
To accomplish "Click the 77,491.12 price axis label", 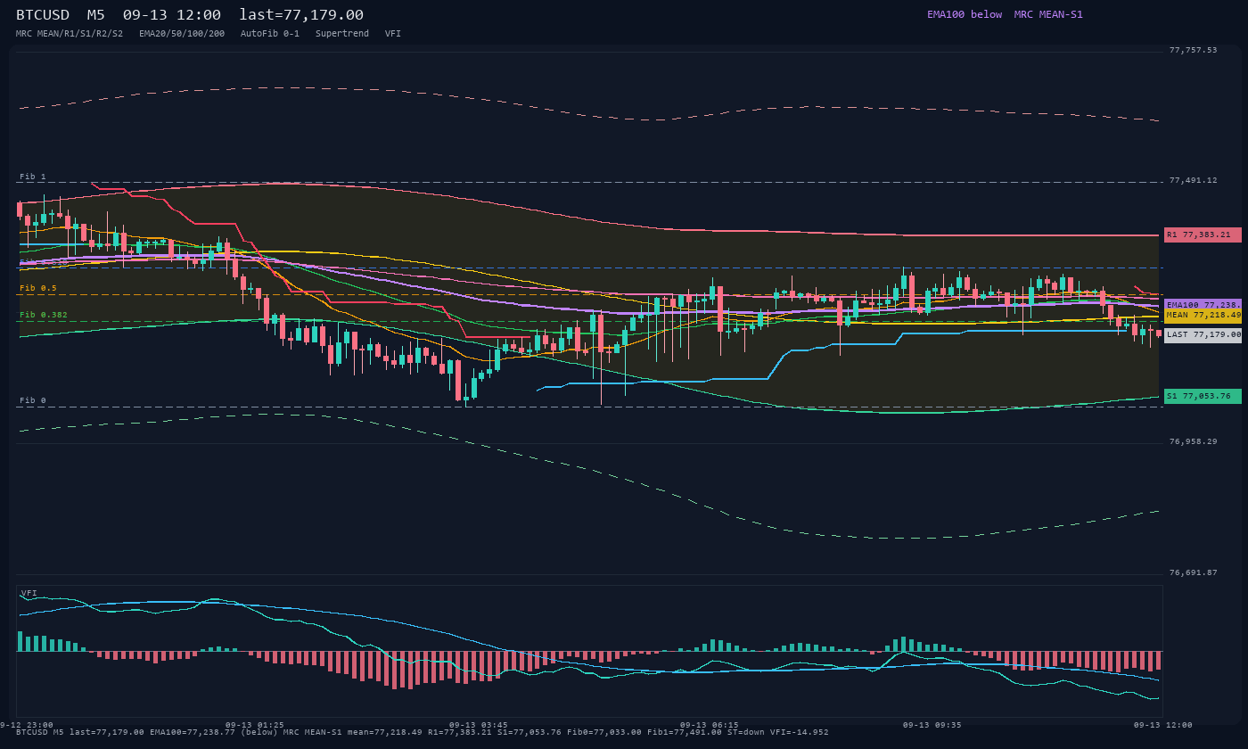I will tap(1193, 180).
